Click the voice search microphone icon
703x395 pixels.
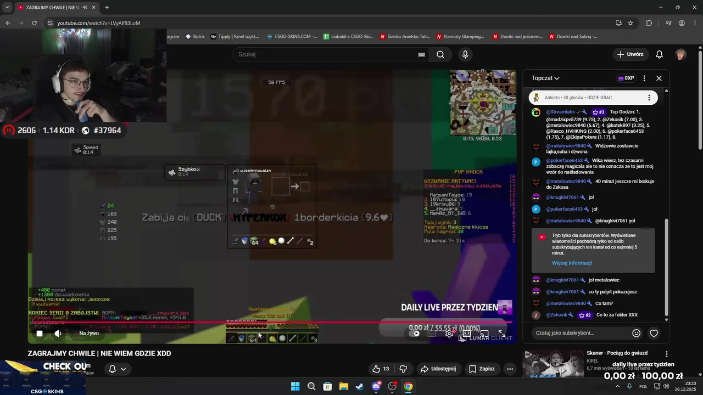tap(465, 54)
